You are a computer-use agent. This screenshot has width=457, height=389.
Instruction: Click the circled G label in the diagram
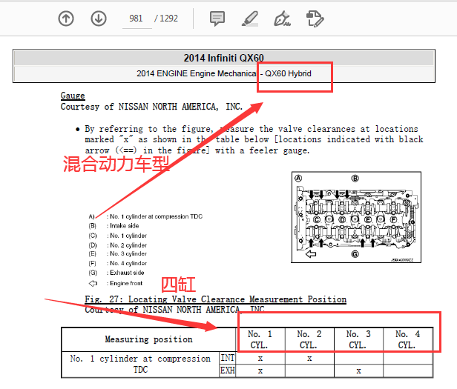pyautogui.click(x=355, y=254)
